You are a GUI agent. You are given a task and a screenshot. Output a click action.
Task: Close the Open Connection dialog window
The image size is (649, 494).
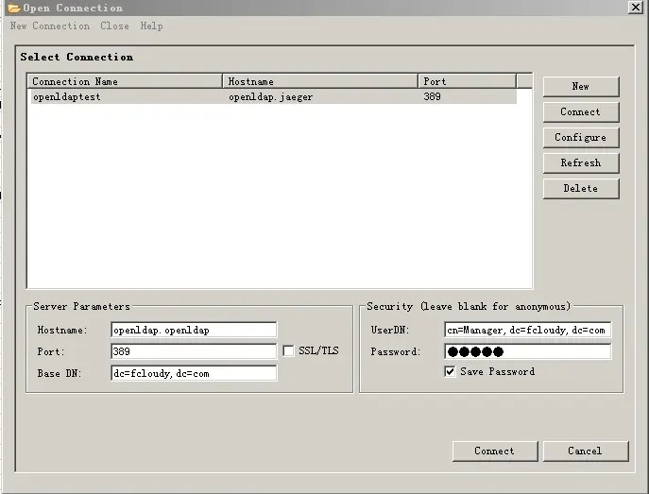coord(637,8)
